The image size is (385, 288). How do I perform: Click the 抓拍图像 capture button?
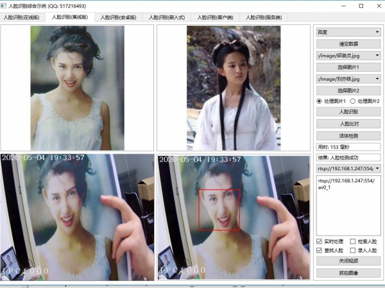coord(348,273)
